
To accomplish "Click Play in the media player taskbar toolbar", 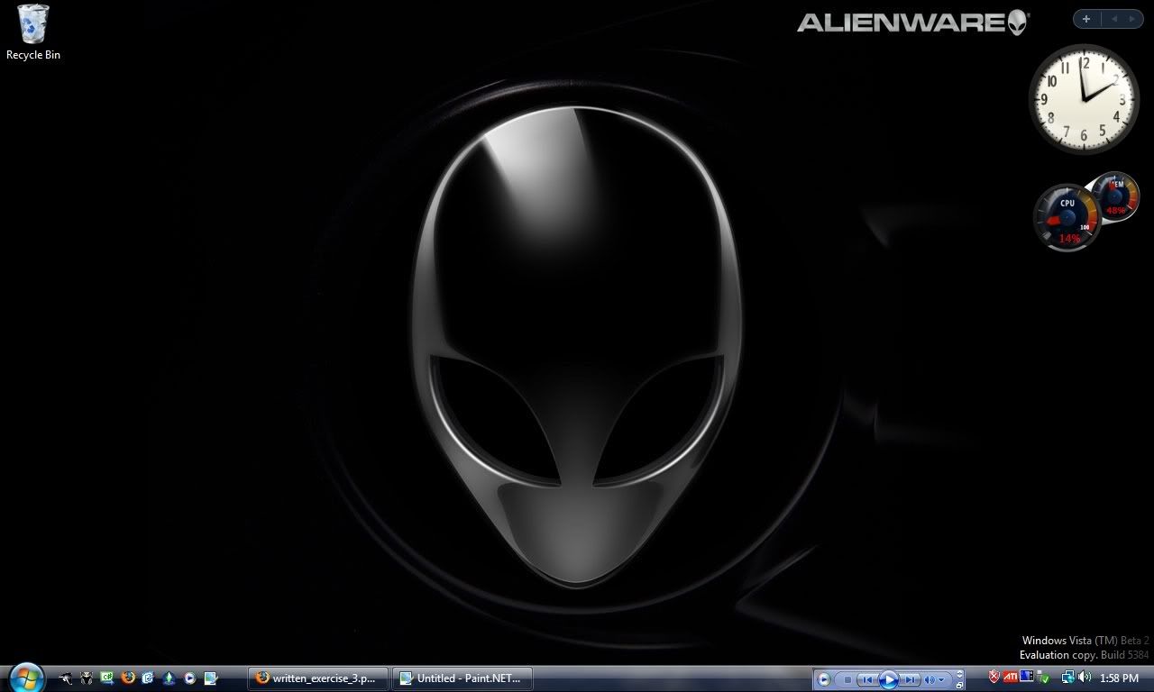I will 888,679.
